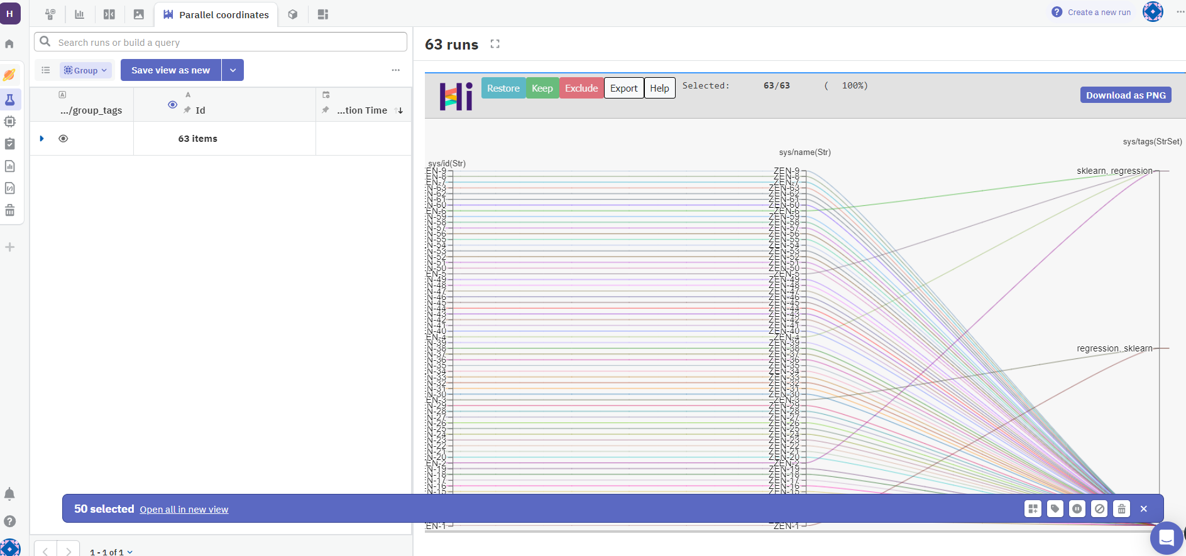
Task: Open the flask Runs section in sidebar
Action: (x=10, y=100)
